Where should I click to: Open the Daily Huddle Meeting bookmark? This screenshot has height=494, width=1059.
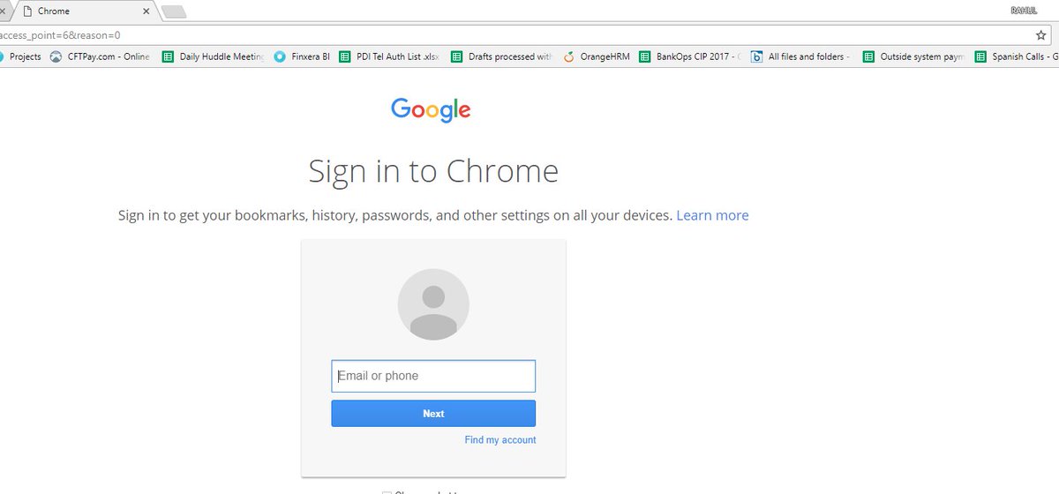213,56
